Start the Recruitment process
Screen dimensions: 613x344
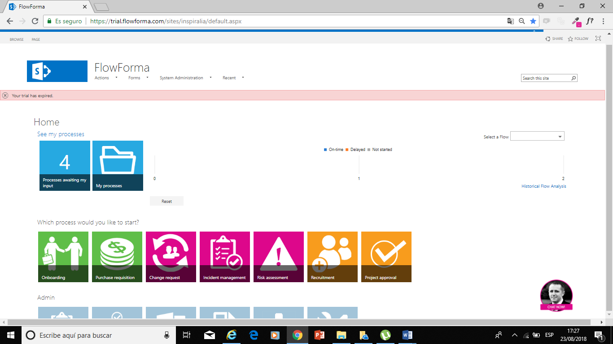pyautogui.click(x=333, y=257)
